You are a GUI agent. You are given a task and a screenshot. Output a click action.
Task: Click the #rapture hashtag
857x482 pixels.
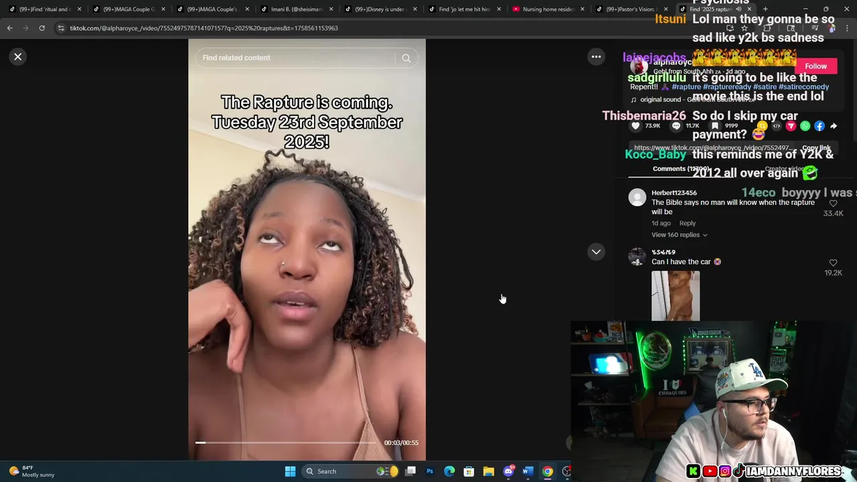click(x=686, y=87)
